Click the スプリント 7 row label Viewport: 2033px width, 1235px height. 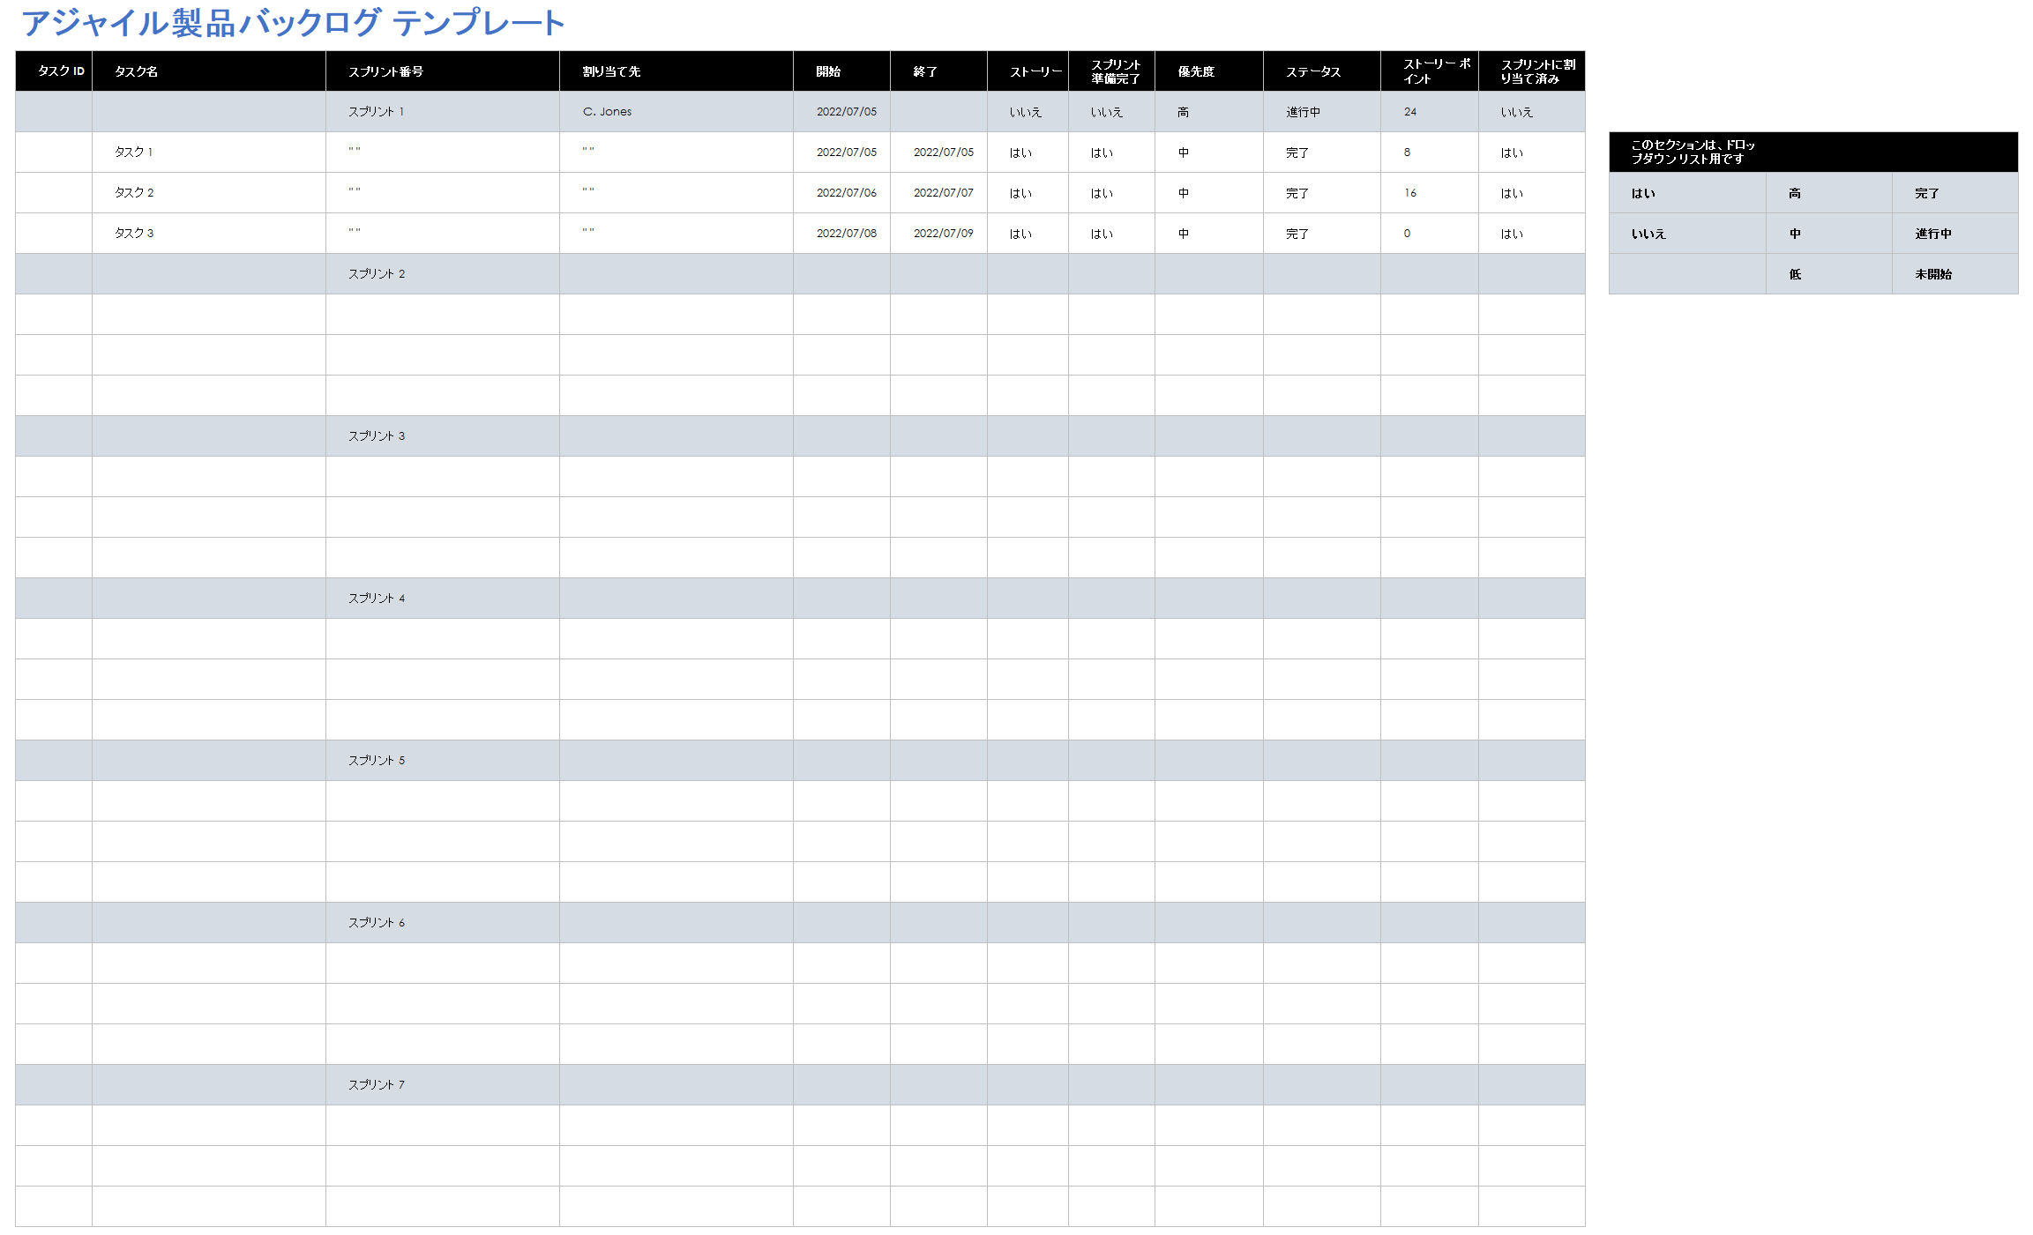443,1085
